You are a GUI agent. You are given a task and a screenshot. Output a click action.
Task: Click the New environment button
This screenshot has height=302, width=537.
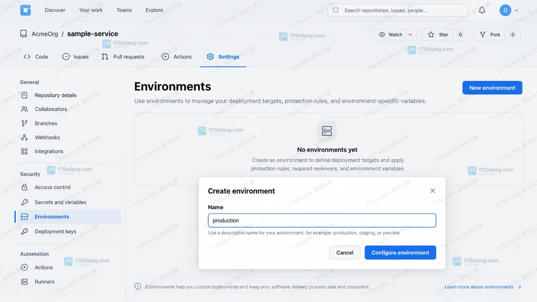pos(492,88)
